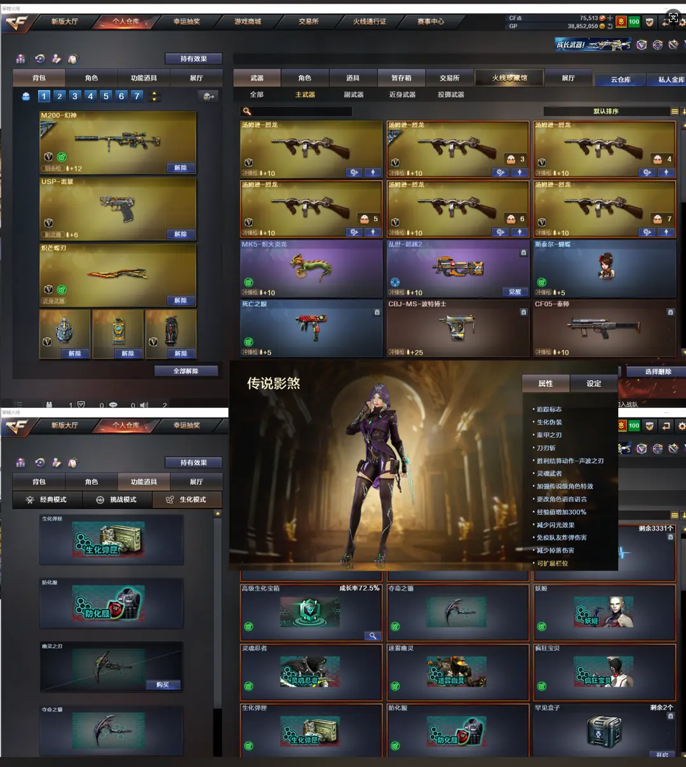Select the 副武器 weapon filter
Image resolution: width=686 pixels, height=767 pixels.
pyautogui.click(x=354, y=95)
